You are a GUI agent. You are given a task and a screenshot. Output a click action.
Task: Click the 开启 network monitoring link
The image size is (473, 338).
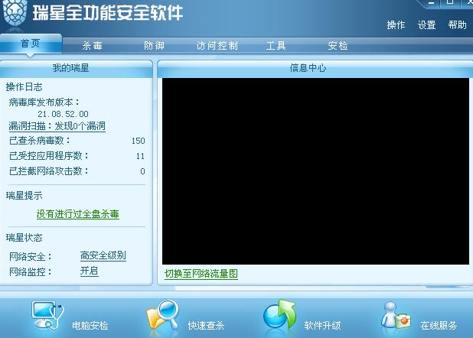point(90,271)
